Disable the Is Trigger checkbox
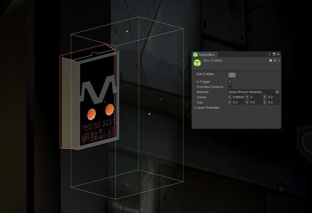312x213 pixels. pyautogui.click(x=230, y=81)
